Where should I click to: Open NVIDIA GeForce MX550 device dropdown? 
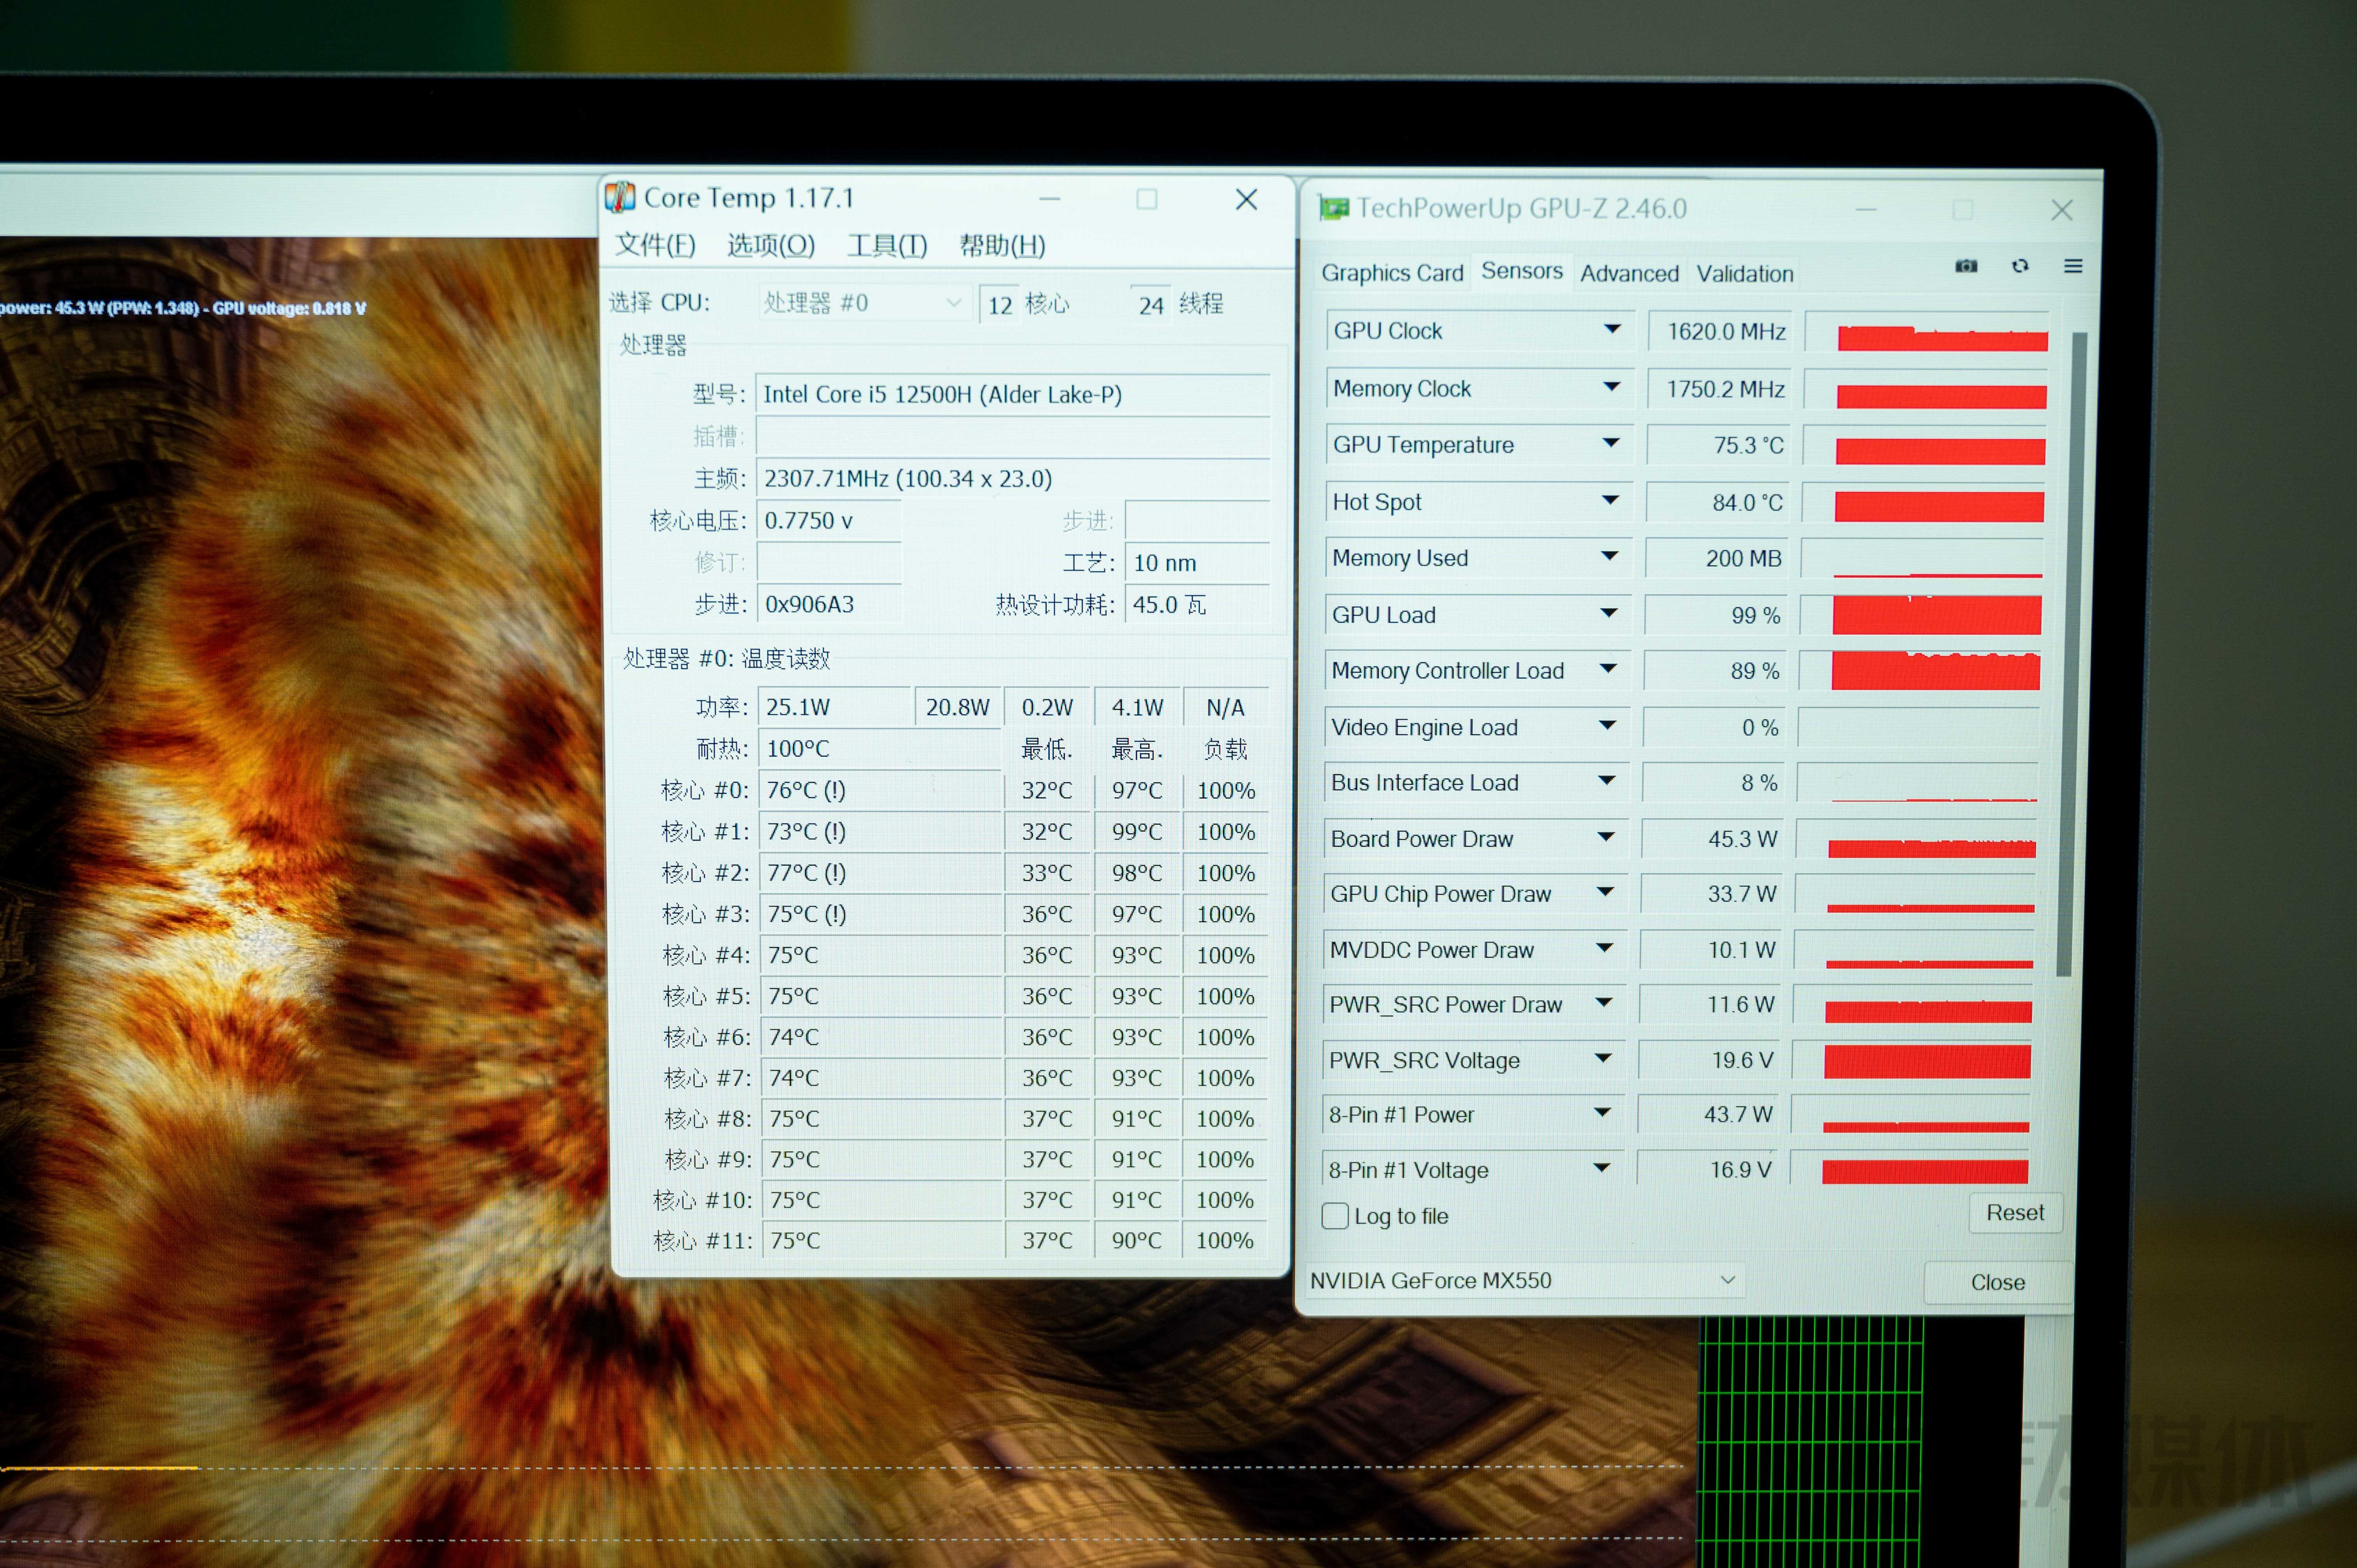[x=1727, y=1280]
